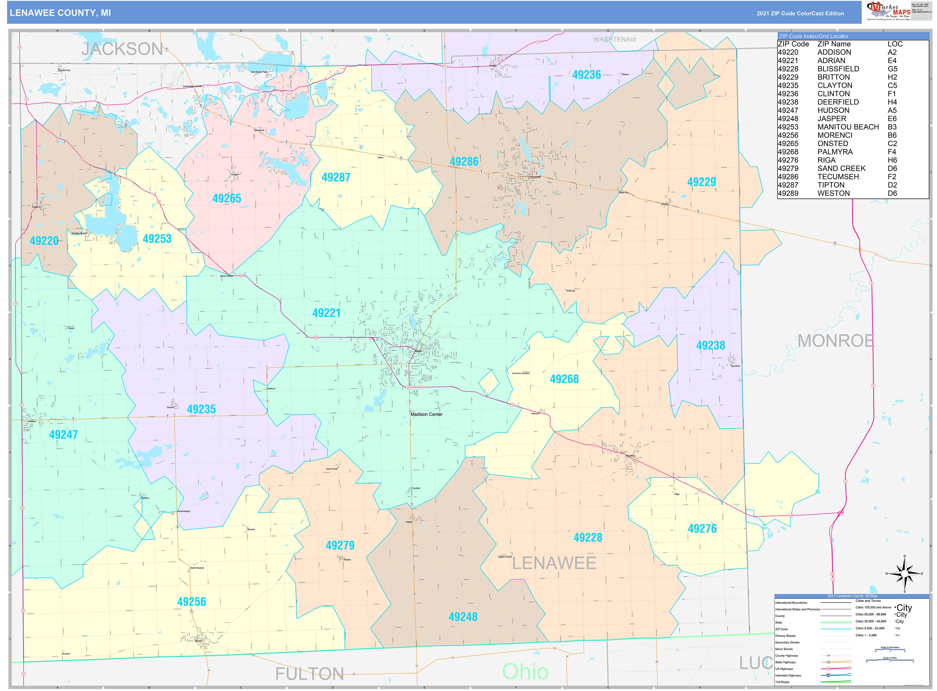The image size is (937, 691).
Task: Click the Scale in Miles bar
Action: pos(890,660)
